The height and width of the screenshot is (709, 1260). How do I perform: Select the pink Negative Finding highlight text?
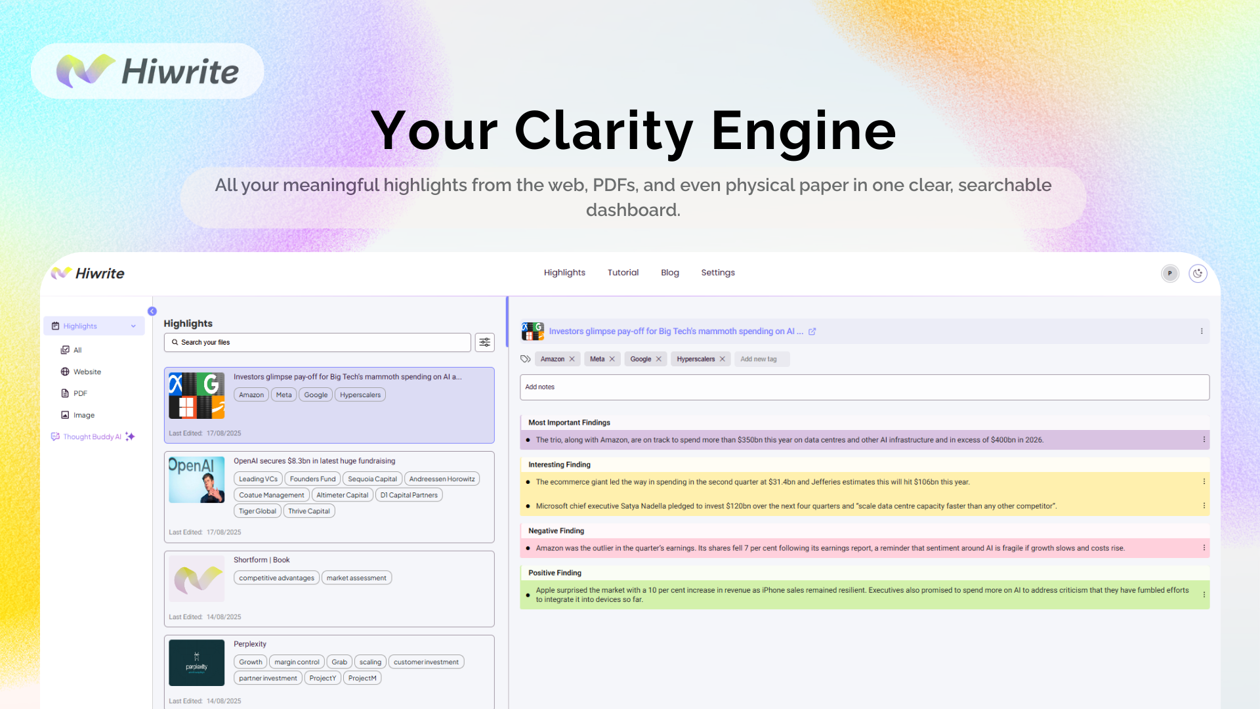click(830, 548)
